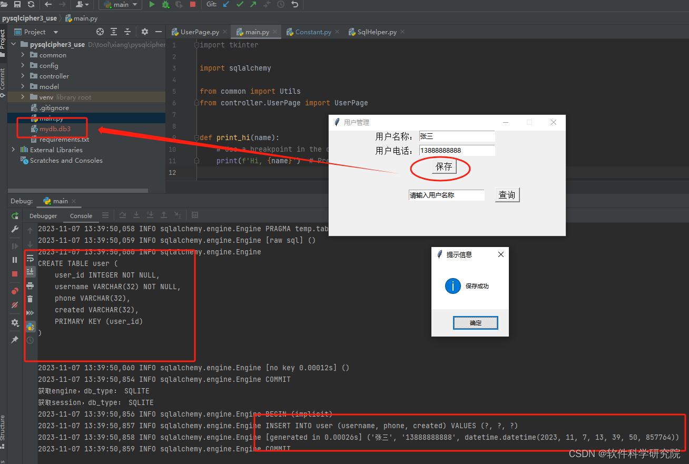Click the Git Rollback undo icon
The image size is (689, 464).
click(x=294, y=4)
